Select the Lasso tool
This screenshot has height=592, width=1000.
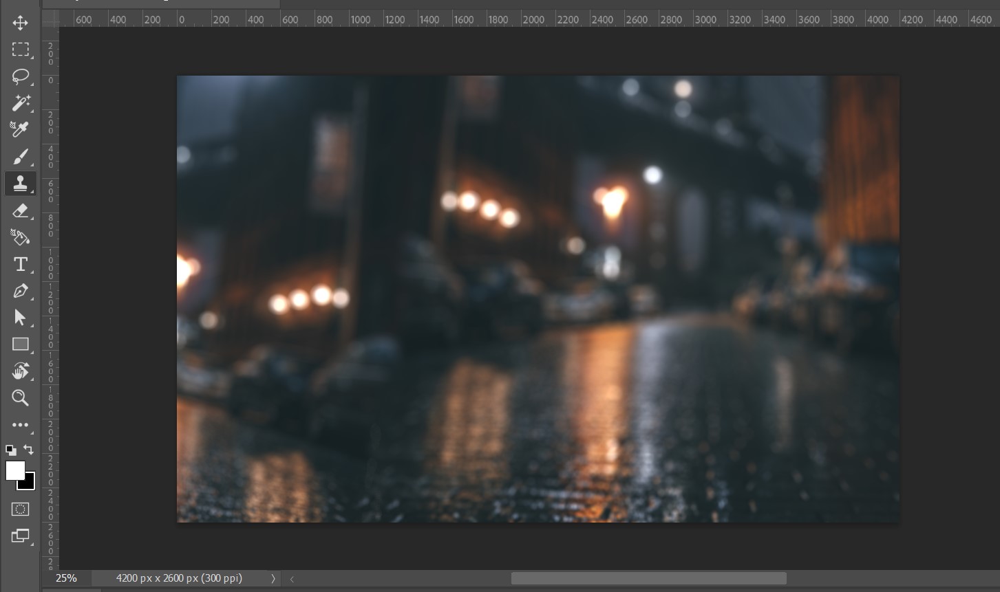pyautogui.click(x=20, y=76)
